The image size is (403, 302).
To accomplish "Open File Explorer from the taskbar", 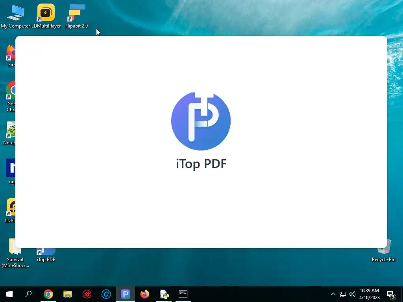I will click(68, 294).
